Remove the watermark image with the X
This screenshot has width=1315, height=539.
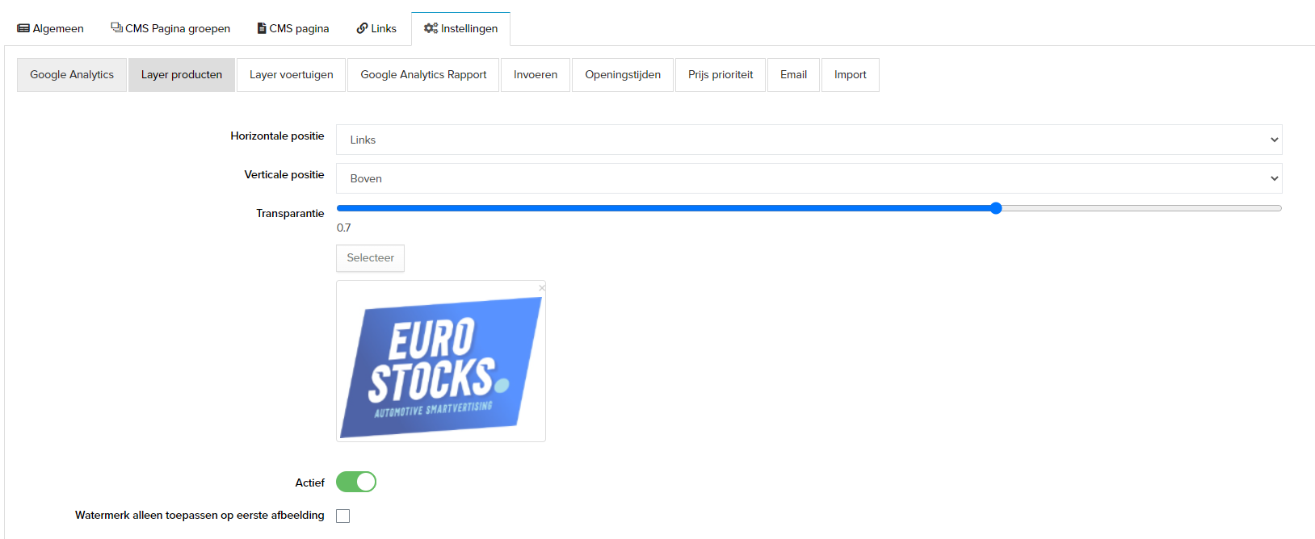pos(542,287)
